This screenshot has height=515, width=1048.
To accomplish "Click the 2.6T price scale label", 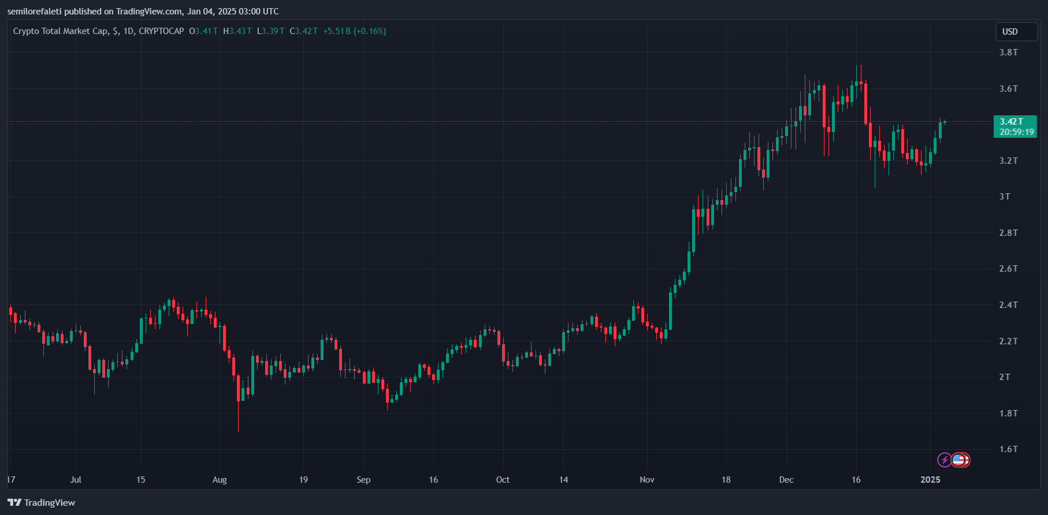I will coord(1009,269).
